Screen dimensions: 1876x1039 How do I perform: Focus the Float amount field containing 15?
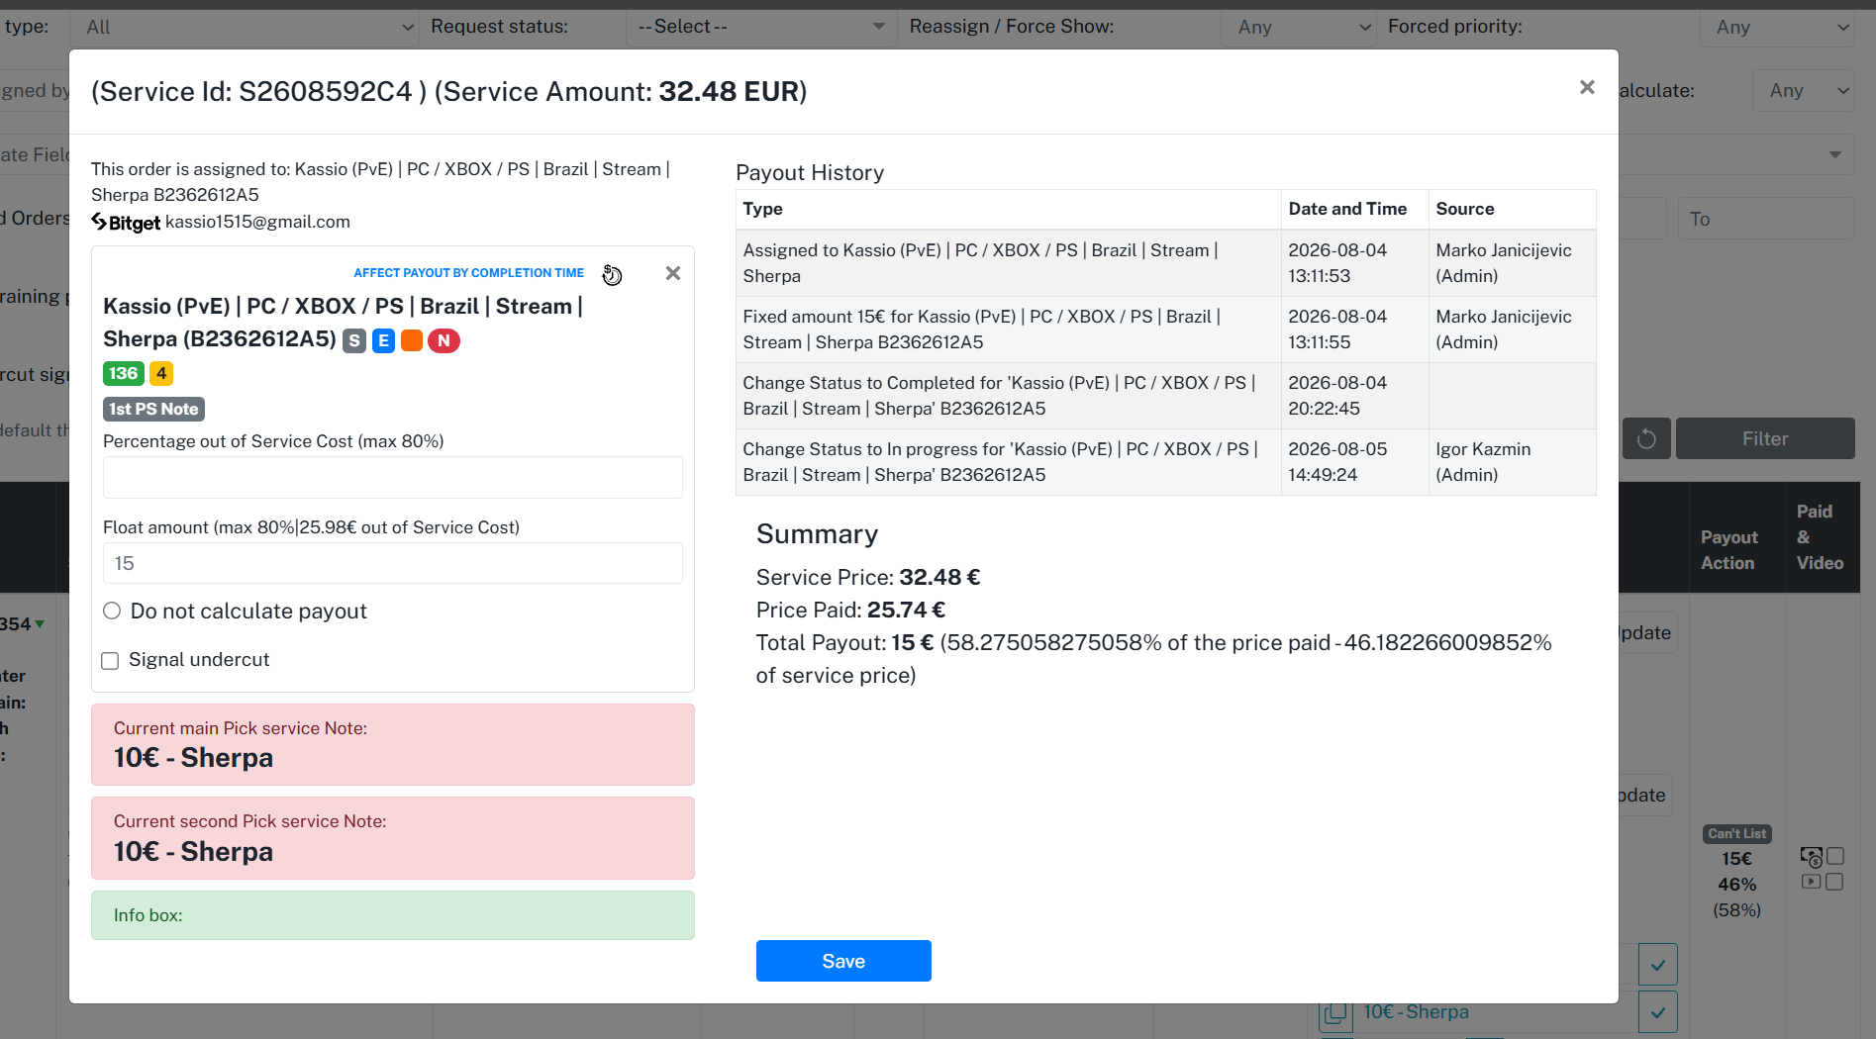[x=393, y=563]
